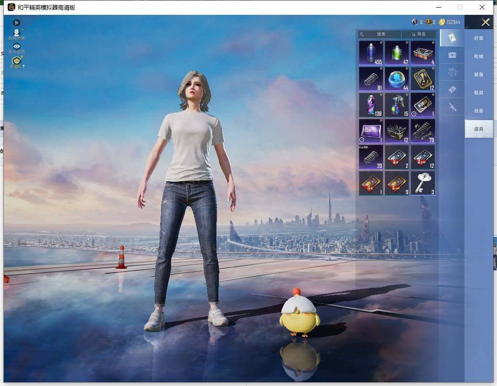Open the 时装 category tab
Image resolution: width=497 pixels, height=386 pixels.
tap(479, 38)
